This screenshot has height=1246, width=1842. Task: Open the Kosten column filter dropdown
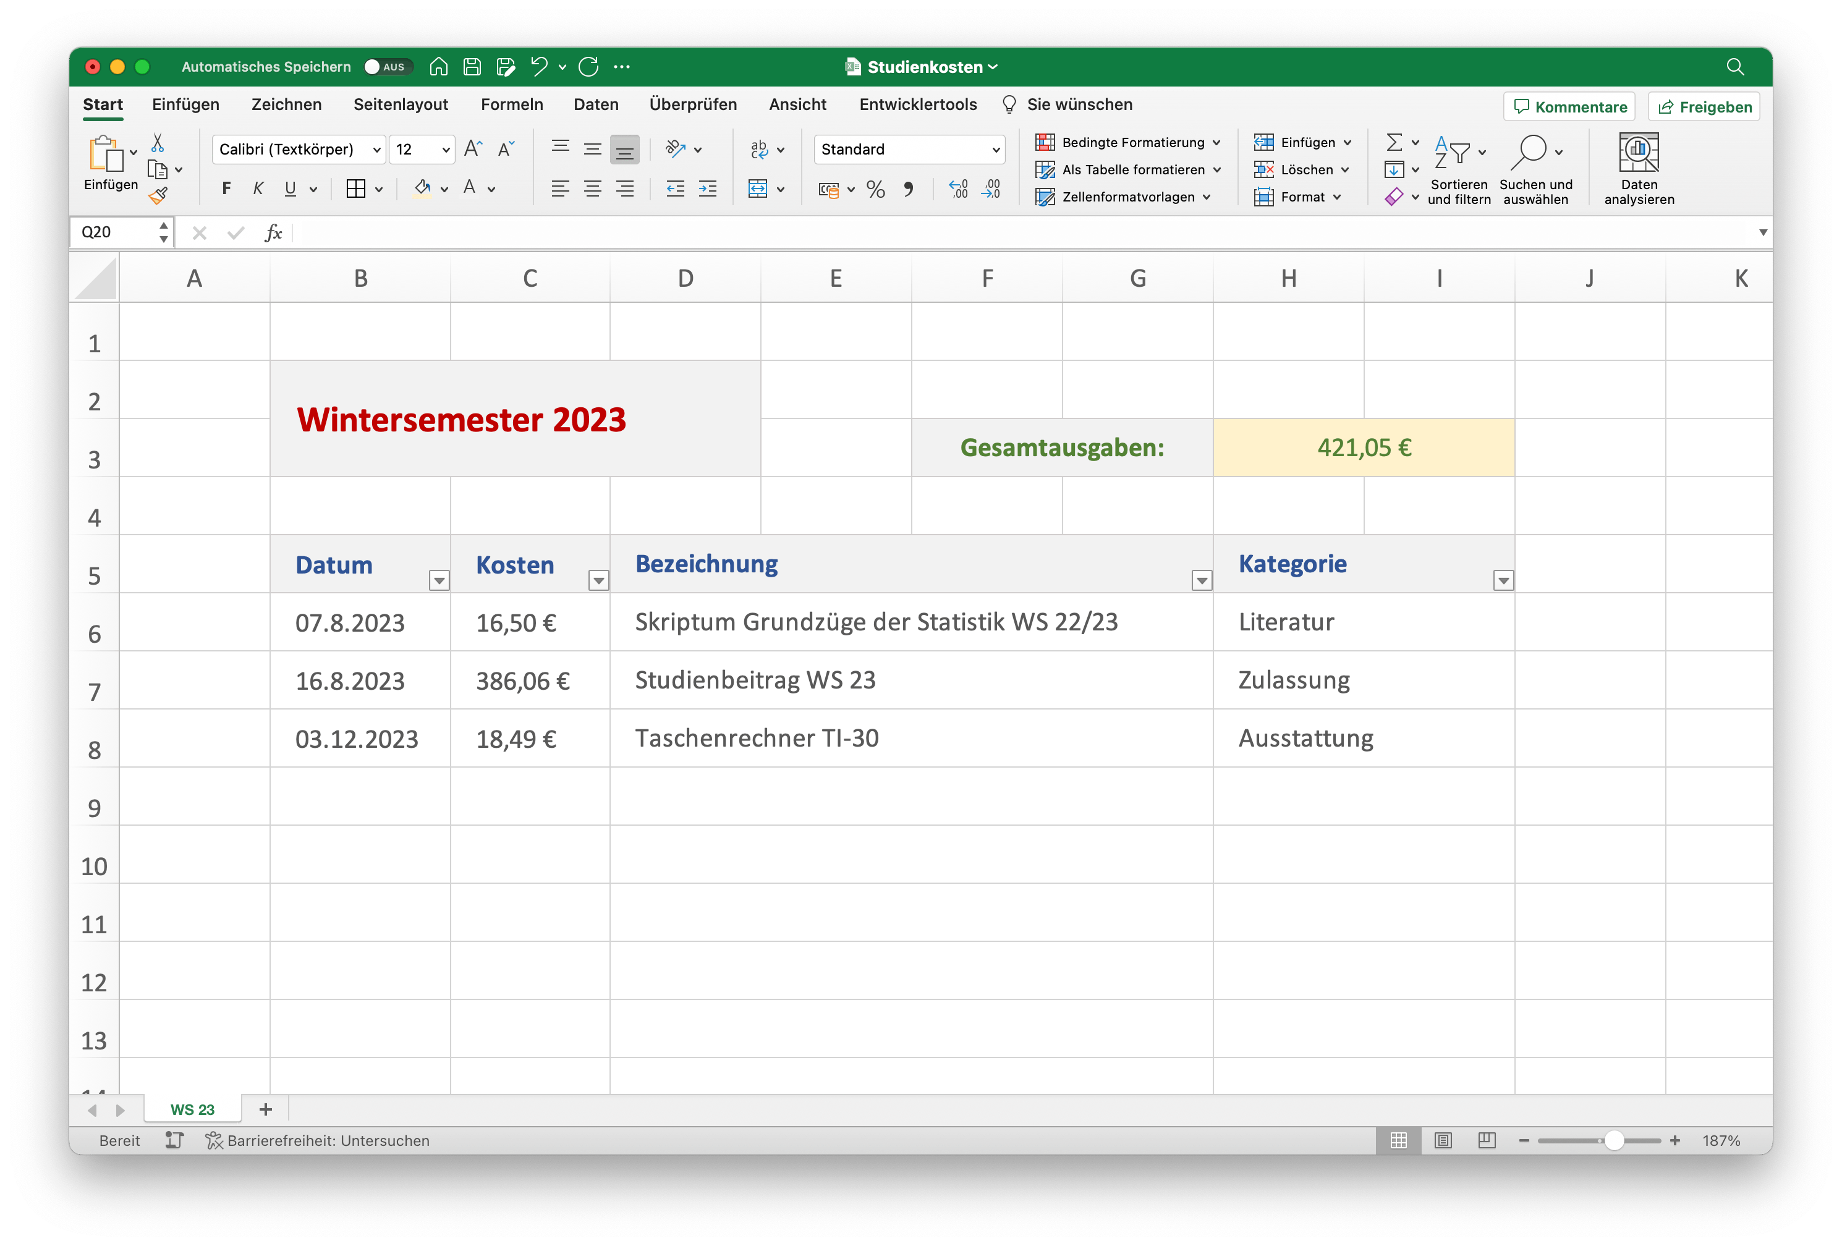598,581
